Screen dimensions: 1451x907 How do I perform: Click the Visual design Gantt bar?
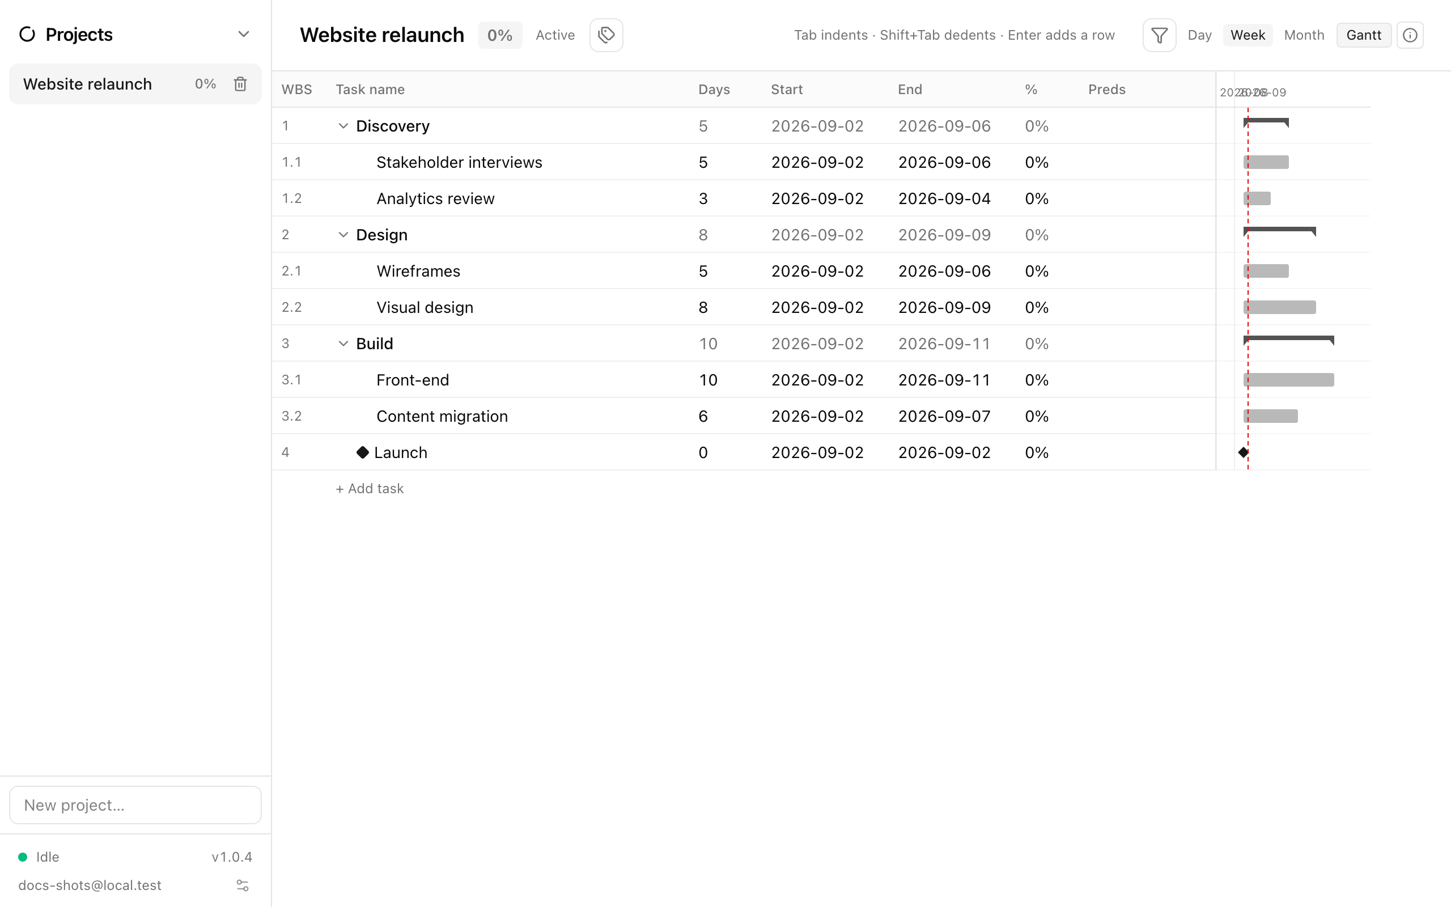[1279, 307]
